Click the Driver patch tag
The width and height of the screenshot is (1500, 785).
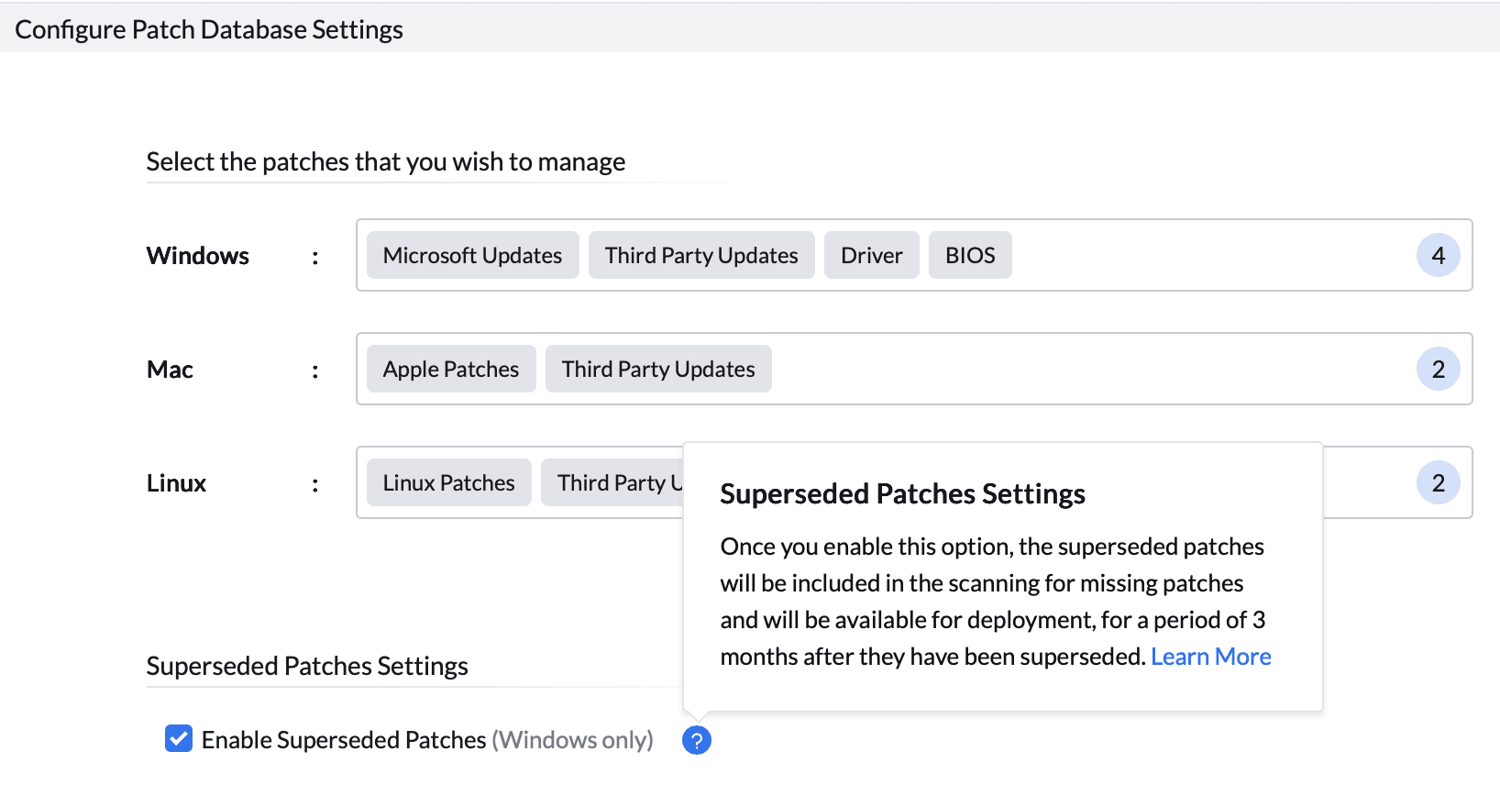tap(871, 255)
